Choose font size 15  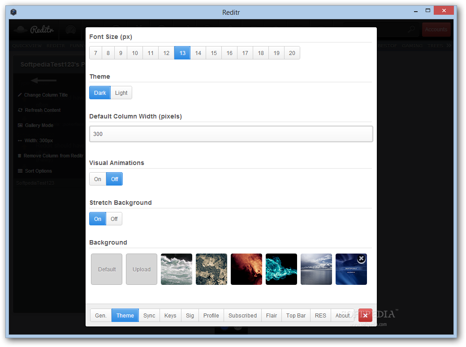point(214,53)
